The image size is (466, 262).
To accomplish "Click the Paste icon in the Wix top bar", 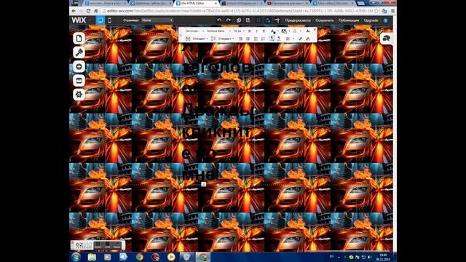I will point(248,20).
